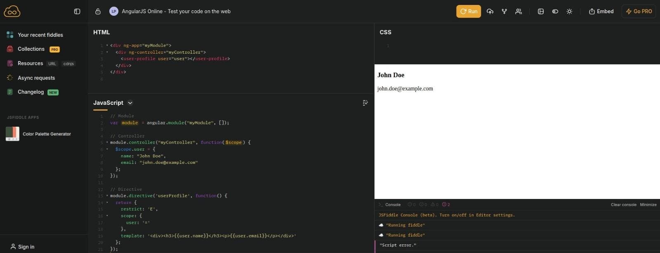Click inside the CSS editor line 1
Screen dimensions: 660x253
[524, 46]
